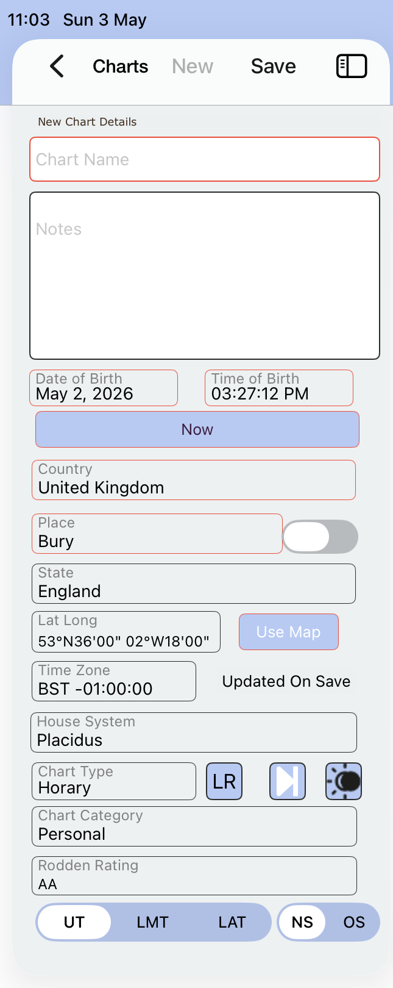
Task: Open the House System Placidus dropdown
Action: [194, 732]
